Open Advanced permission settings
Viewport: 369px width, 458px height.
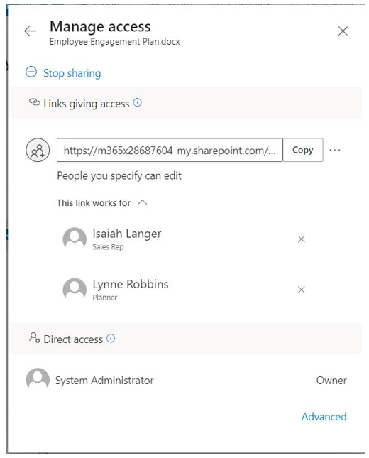pyautogui.click(x=324, y=417)
